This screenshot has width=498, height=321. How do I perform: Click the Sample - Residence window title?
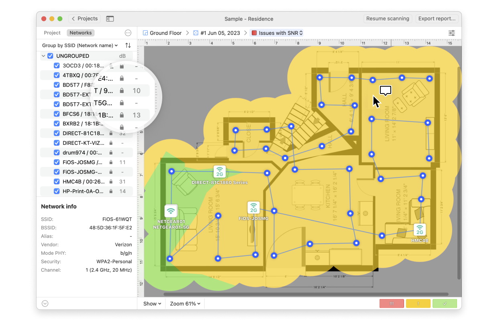[x=249, y=19]
